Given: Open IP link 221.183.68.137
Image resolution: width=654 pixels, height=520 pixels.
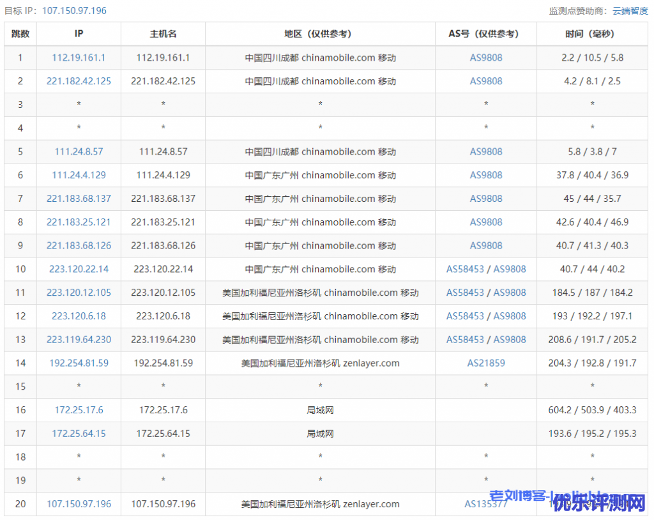Looking at the screenshot, I should (79, 199).
